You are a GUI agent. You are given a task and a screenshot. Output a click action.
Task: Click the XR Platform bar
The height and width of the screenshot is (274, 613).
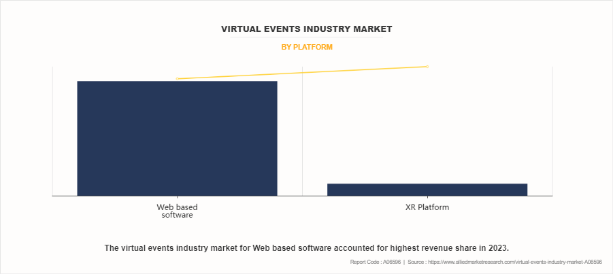(x=427, y=190)
